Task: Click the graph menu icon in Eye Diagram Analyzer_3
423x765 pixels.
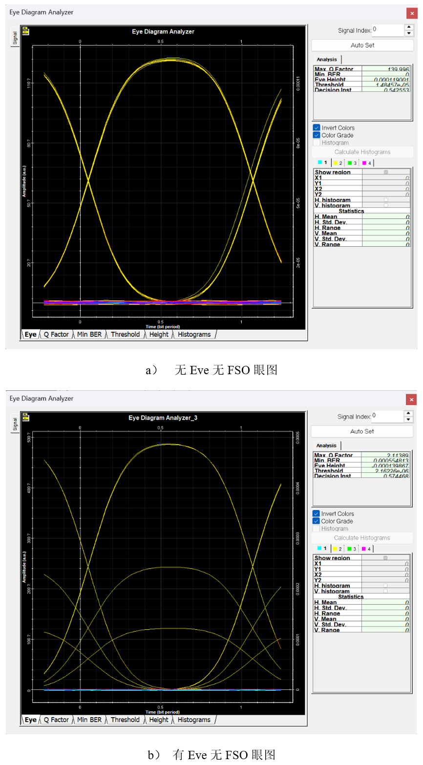Action: pos(26,418)
